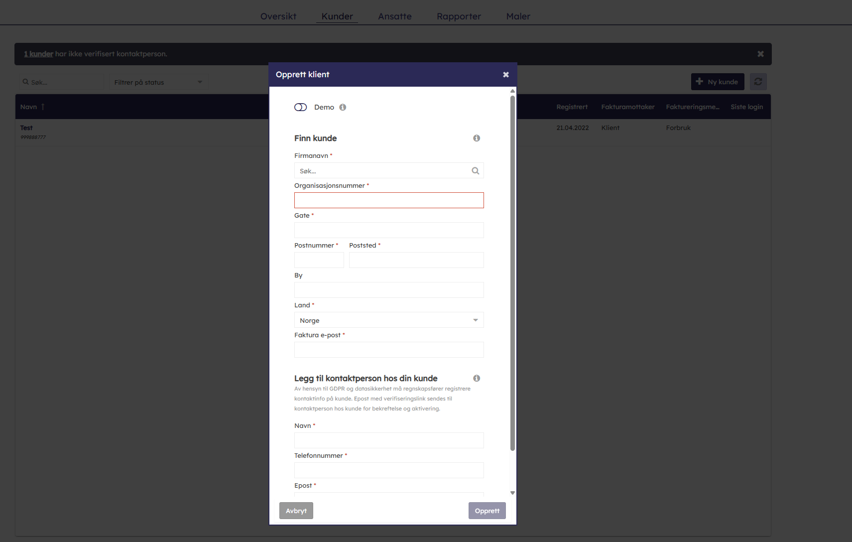Switch to the Ansatte tab
Image resolution: width=852 pixels, height=542 pixels.
[x=394, y=16]
